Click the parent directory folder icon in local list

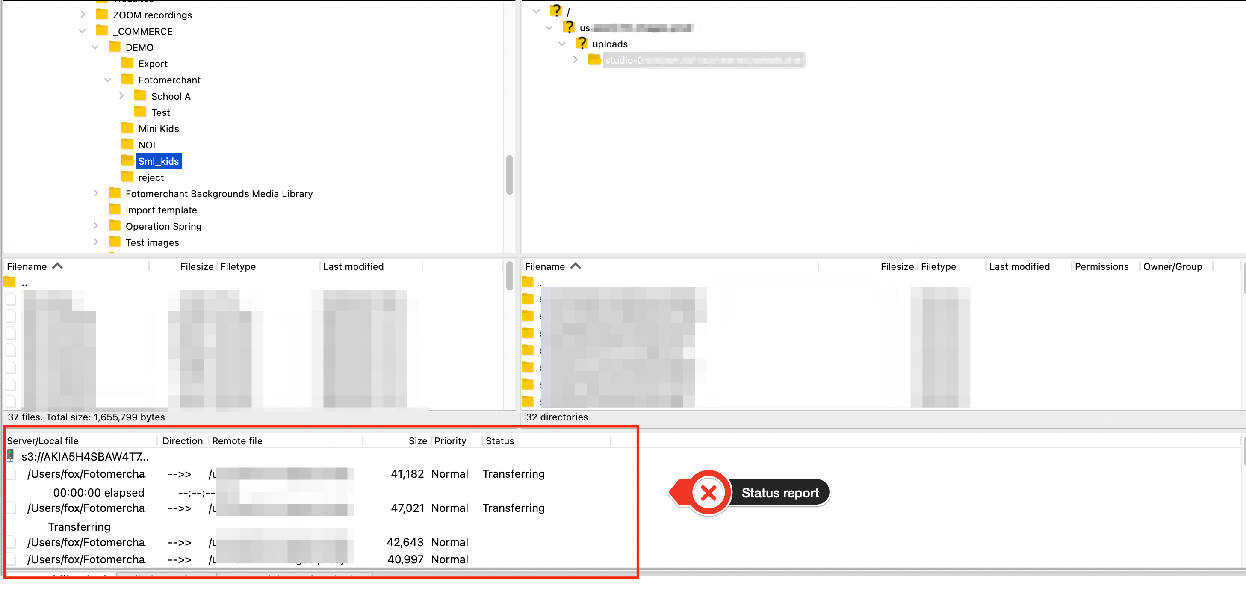click(x=10, y=282)
